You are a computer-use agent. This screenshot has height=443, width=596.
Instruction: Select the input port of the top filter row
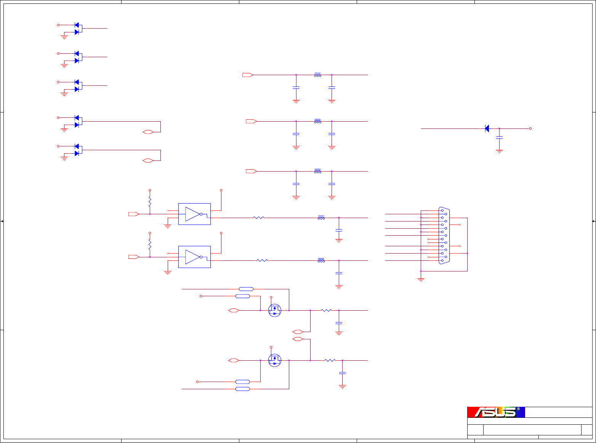tap(248, 75)
